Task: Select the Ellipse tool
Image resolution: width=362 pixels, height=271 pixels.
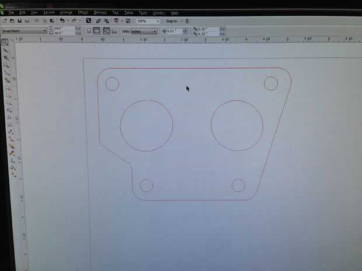Action: [x=9, y=96]
